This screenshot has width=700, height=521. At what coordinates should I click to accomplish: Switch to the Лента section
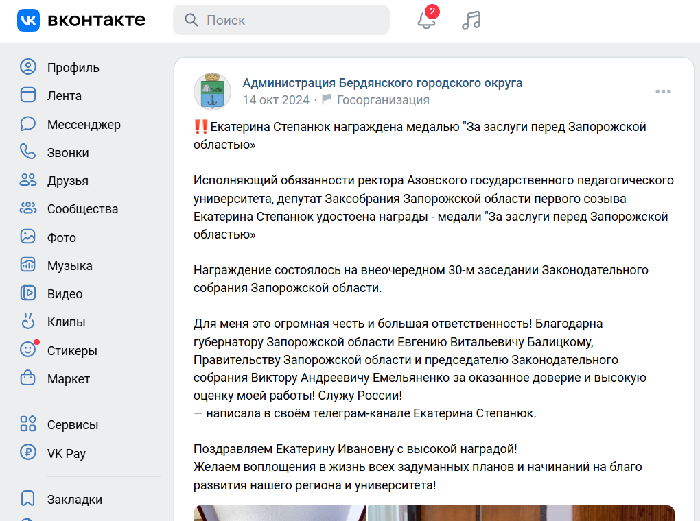(x=64, y=95)
